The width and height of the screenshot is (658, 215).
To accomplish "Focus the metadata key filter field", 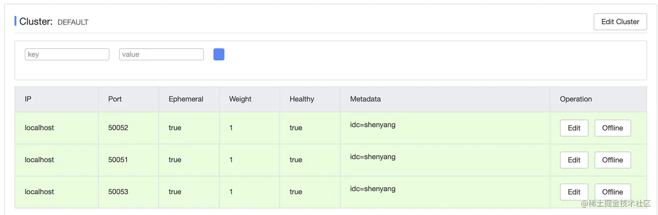I will (x=67, y=54).
